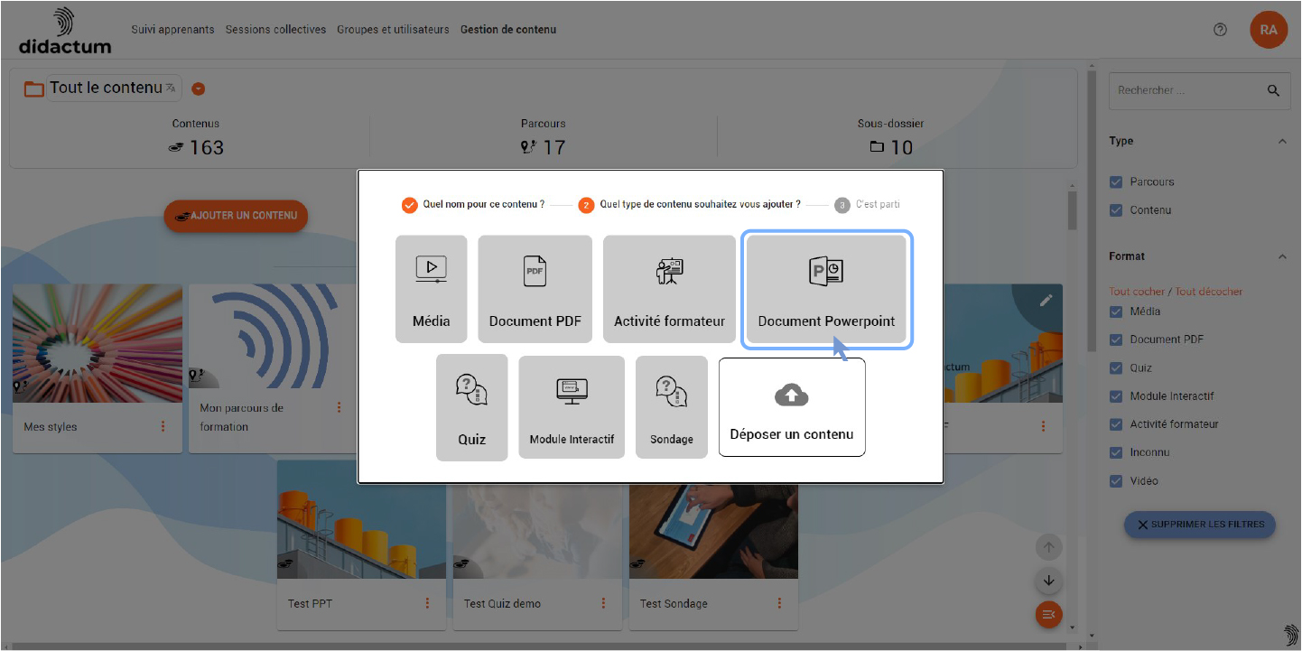1302x651 pixels.
Task: Open the three-dot menu for Test Quiz demo
Action: (x=604, y=603)
